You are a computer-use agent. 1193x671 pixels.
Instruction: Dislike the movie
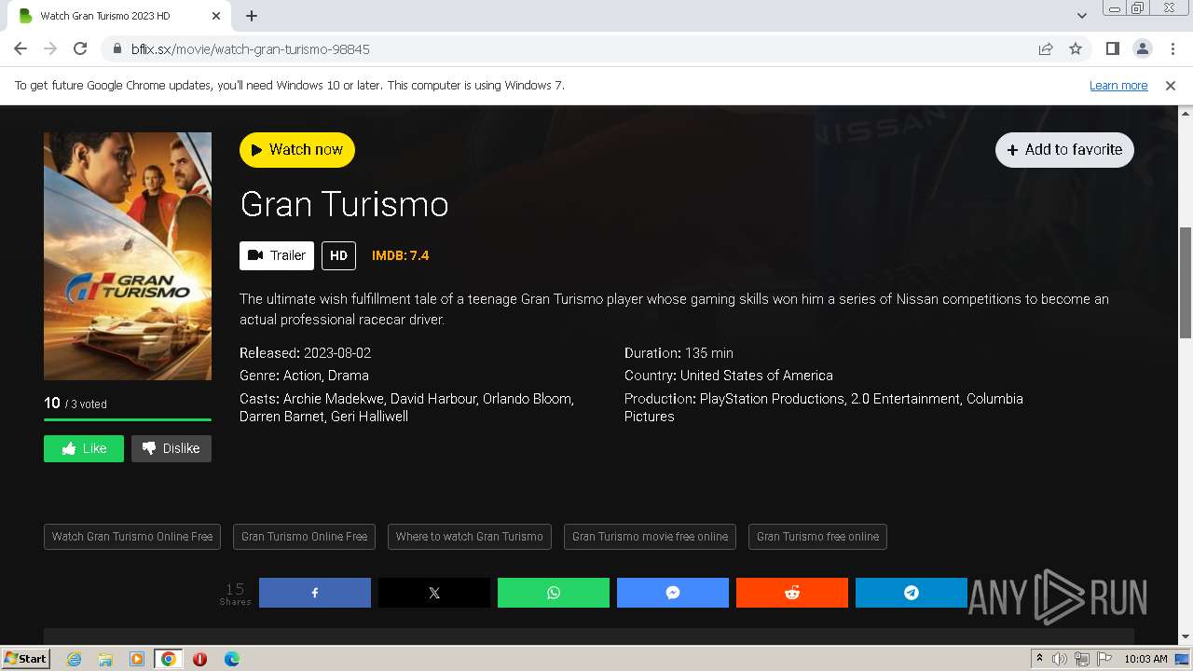(x=171, y=448)
